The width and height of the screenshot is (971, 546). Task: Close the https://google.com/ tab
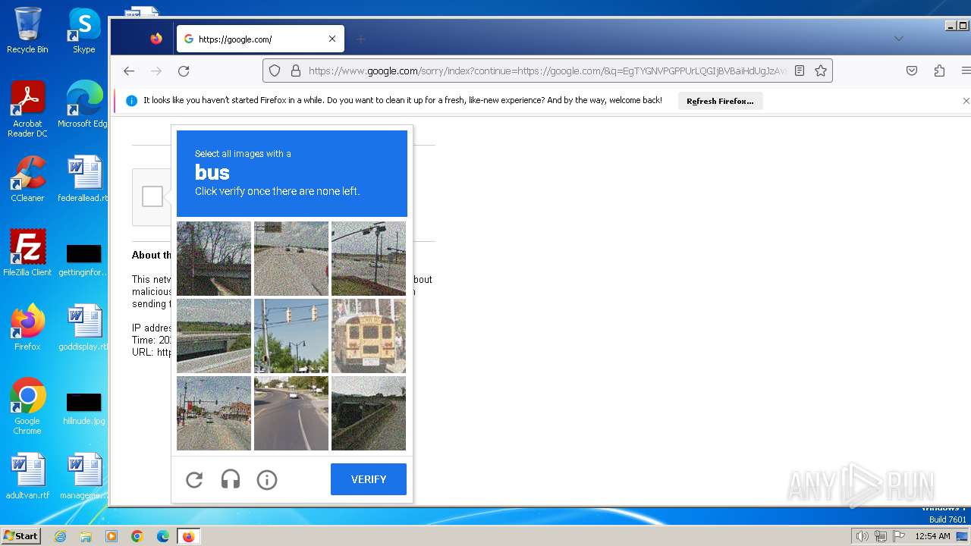pos(332,39)
